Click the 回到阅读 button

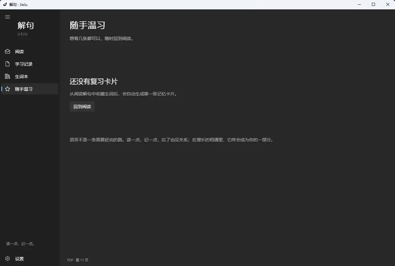coord(82,107)
